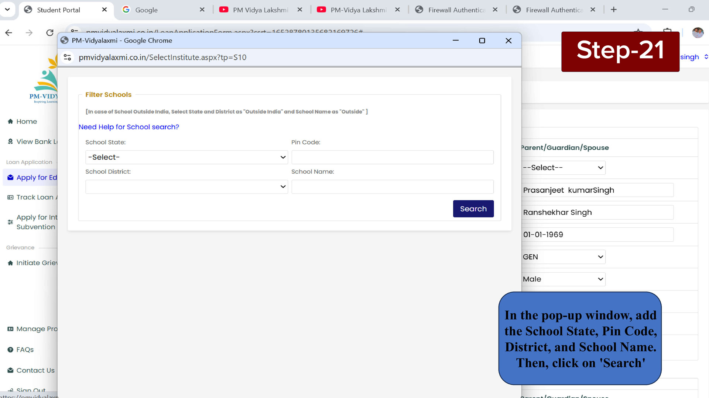Click the FAQs question mark icon
709x398 pixels.
point(10,350)
